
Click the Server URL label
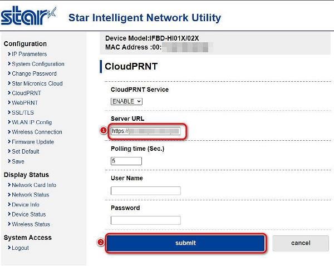tap(127, 119)
